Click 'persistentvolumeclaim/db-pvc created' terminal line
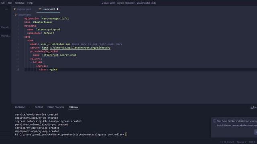 [x=41, y=124]
